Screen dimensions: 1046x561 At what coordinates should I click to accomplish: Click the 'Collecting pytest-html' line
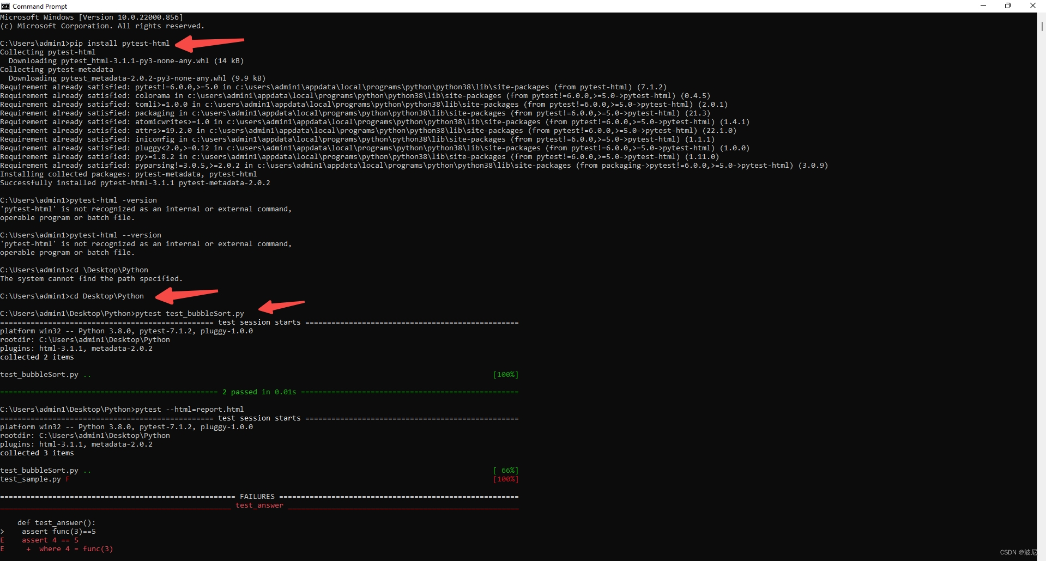[48, 52]
